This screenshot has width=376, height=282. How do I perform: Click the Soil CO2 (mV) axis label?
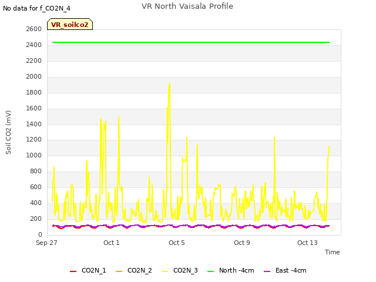[x=8, y=132]
